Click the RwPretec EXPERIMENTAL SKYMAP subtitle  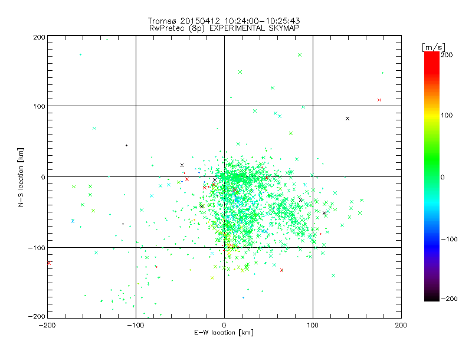pyautogui.click(x=224, y=28)
